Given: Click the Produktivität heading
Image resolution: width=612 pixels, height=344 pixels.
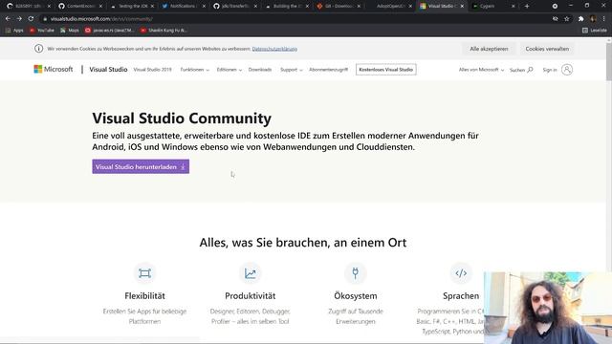Looking at the screenshot, I should [x=251, y=295].
